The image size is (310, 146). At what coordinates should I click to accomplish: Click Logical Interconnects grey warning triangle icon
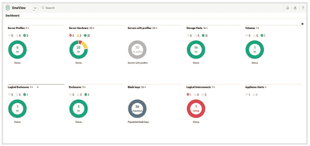(195, 94)
